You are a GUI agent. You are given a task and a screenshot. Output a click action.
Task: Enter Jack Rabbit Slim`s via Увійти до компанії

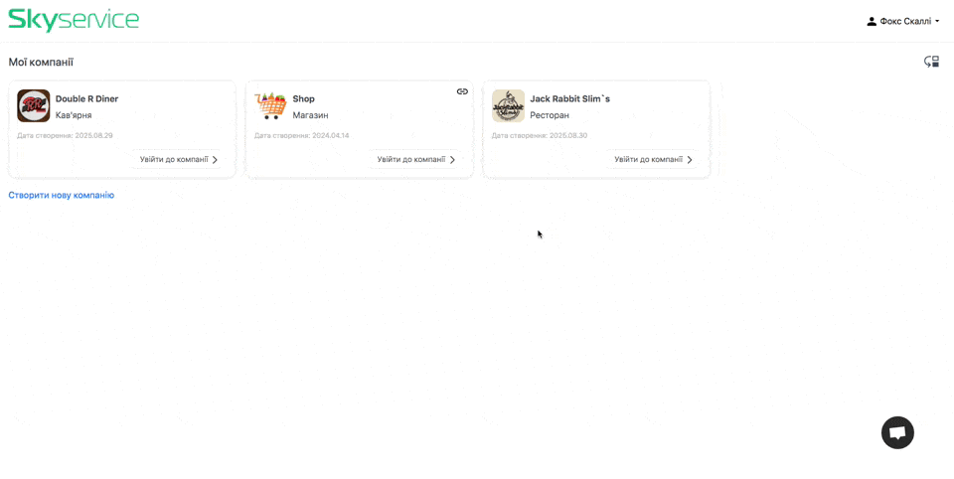tap(654, 159)
